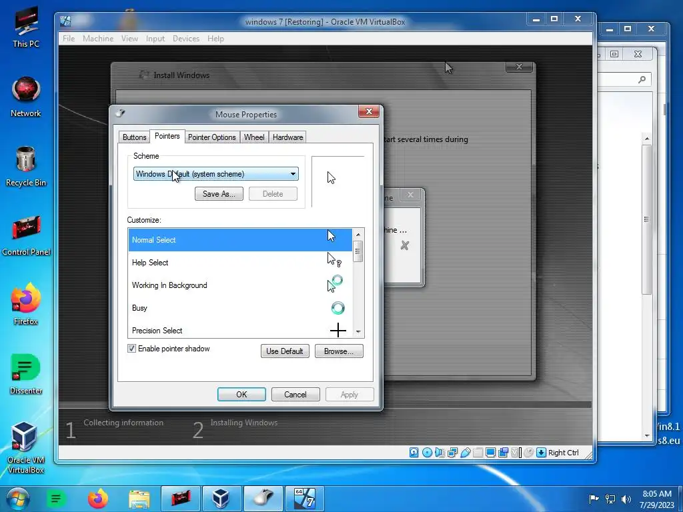Image resolution: width=683 pixels, height=512 pixels.
Task: Switch to the Buttons tab
Action: coord(134,137)
